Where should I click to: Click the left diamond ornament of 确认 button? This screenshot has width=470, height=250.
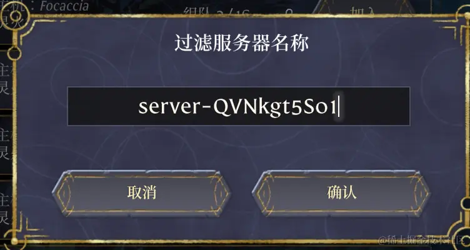click(x=263, y=193)
